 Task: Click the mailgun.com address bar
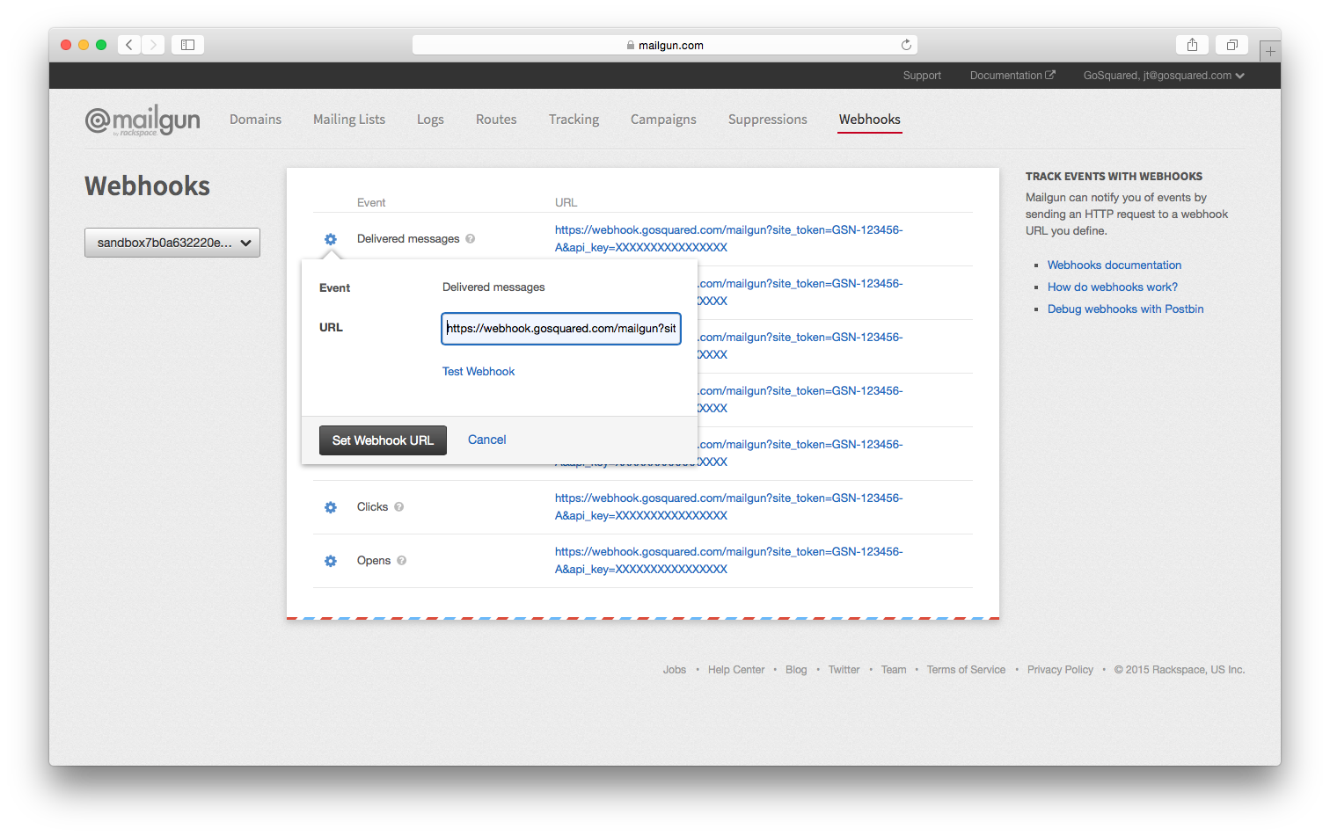pos(664,45)
